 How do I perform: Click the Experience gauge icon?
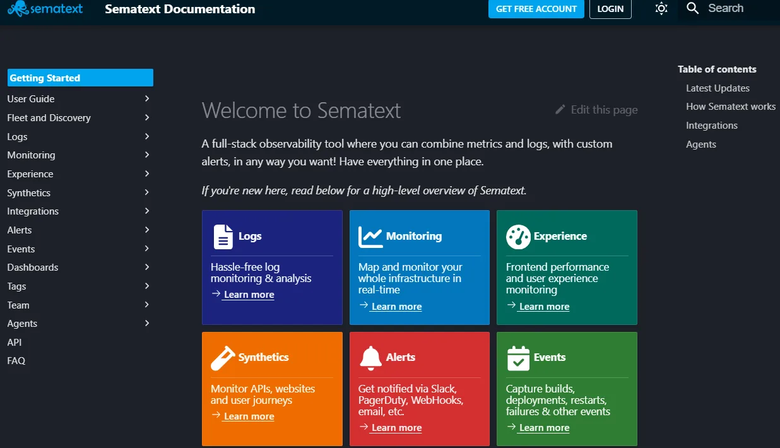pos(518,237)
